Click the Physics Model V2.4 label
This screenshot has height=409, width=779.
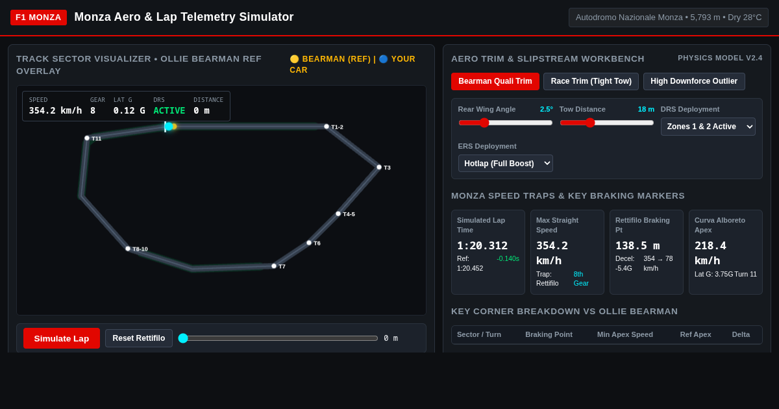tap(720, 58)
